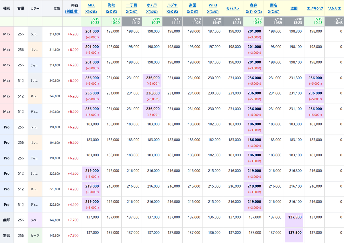Click 142,800 list price in ラベ… row
The width and height of the screenshot is (344, 243).
coord(55,220)
